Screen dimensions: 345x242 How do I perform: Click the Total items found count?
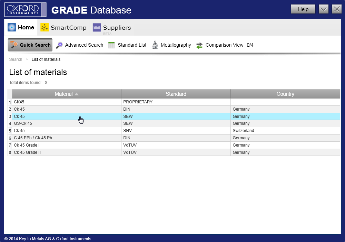[46, 82]
